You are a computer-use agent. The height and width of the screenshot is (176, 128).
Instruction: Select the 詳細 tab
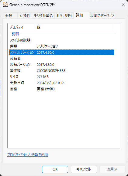click(x=81, y=15)
